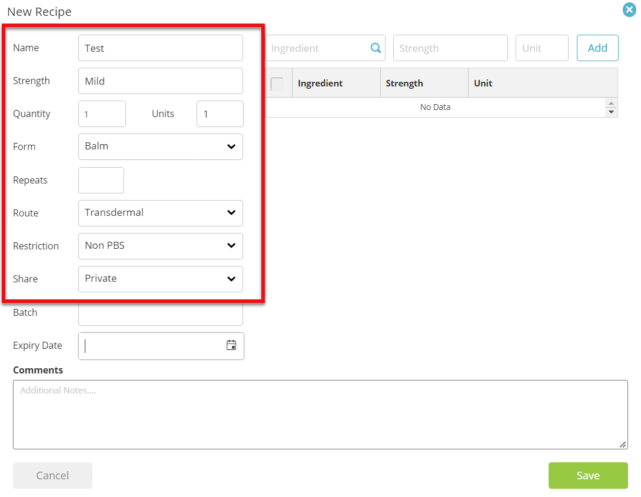Click the ingredient Strength input placeholder field

[450, 48]
